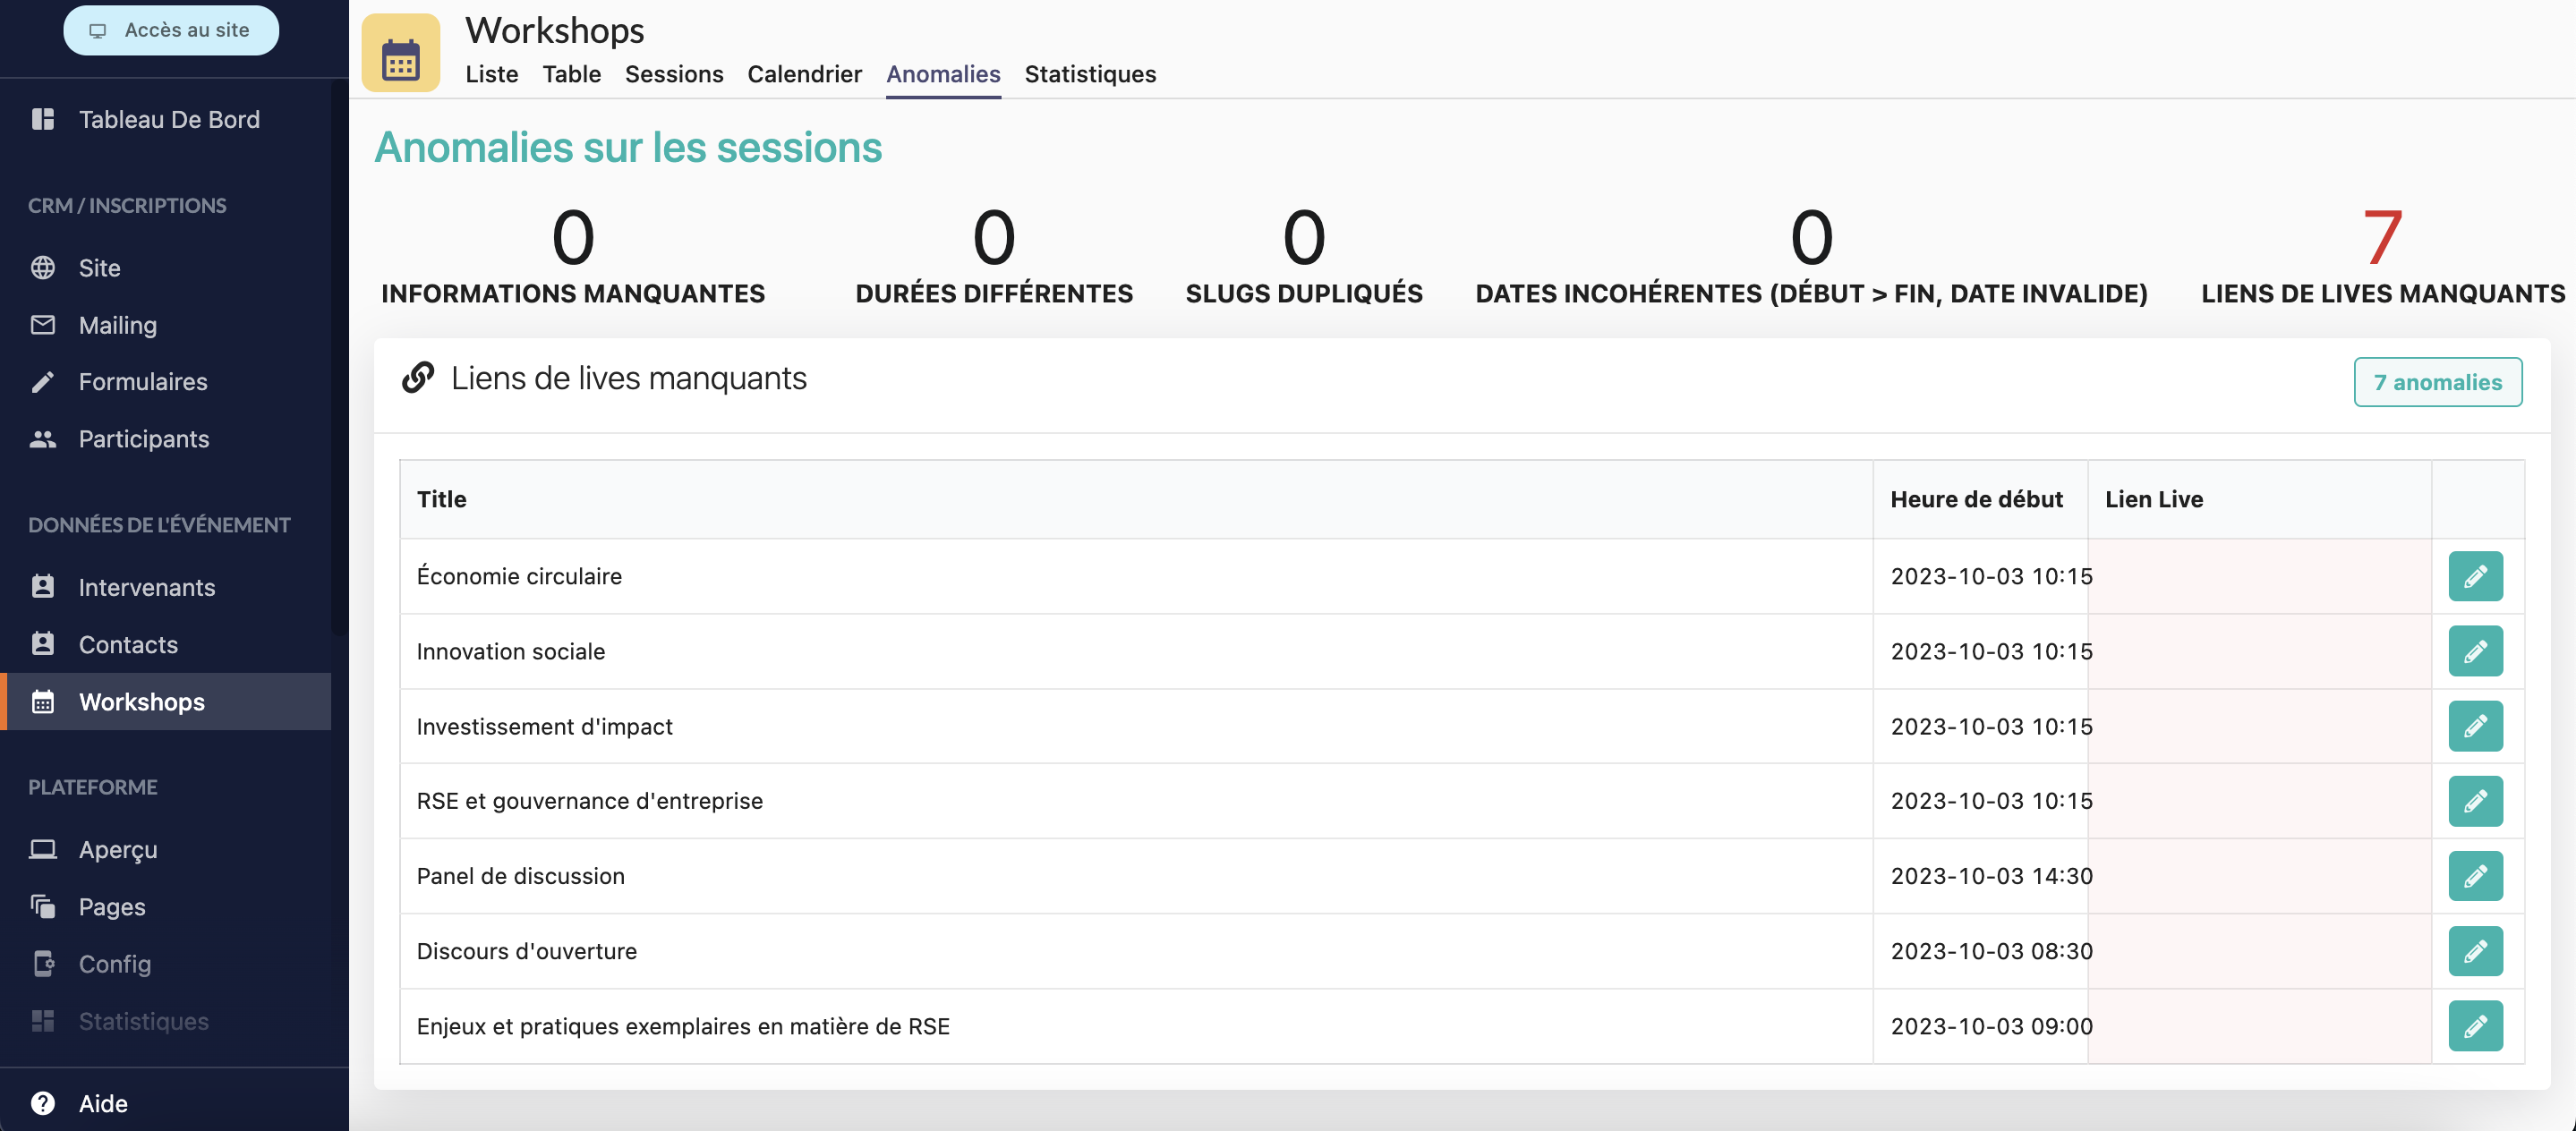
Task: Open the Aide help icon
Action: click(43, 1103)
